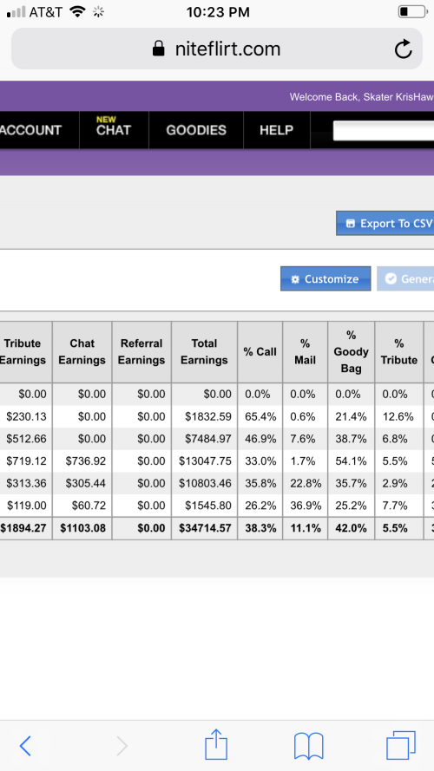Image resolution: width=434 pixels, height=771 pixels.
Task: Click the Generate report button
Action: point(405,278)
